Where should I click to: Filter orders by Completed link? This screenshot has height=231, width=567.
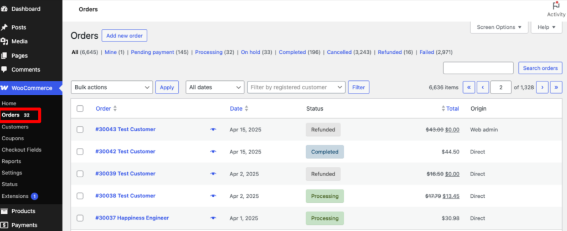point(292,52)
